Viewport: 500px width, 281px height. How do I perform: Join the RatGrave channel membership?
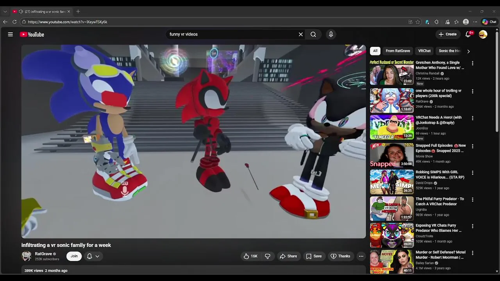(x=74, y=256)
